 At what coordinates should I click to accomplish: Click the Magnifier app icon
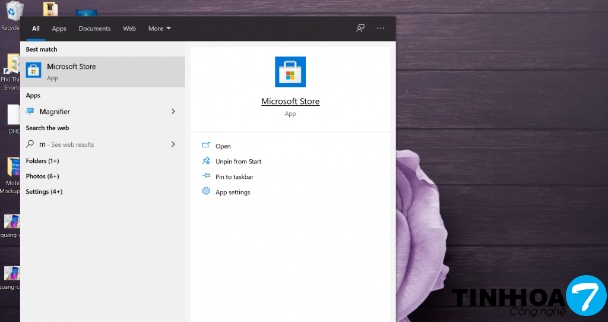click(30, 112)
